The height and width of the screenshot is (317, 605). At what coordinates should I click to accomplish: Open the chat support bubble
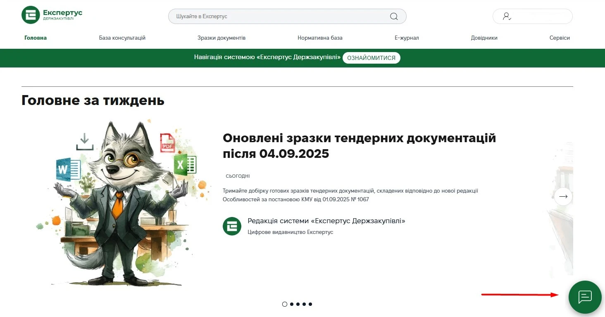point(585,297)
